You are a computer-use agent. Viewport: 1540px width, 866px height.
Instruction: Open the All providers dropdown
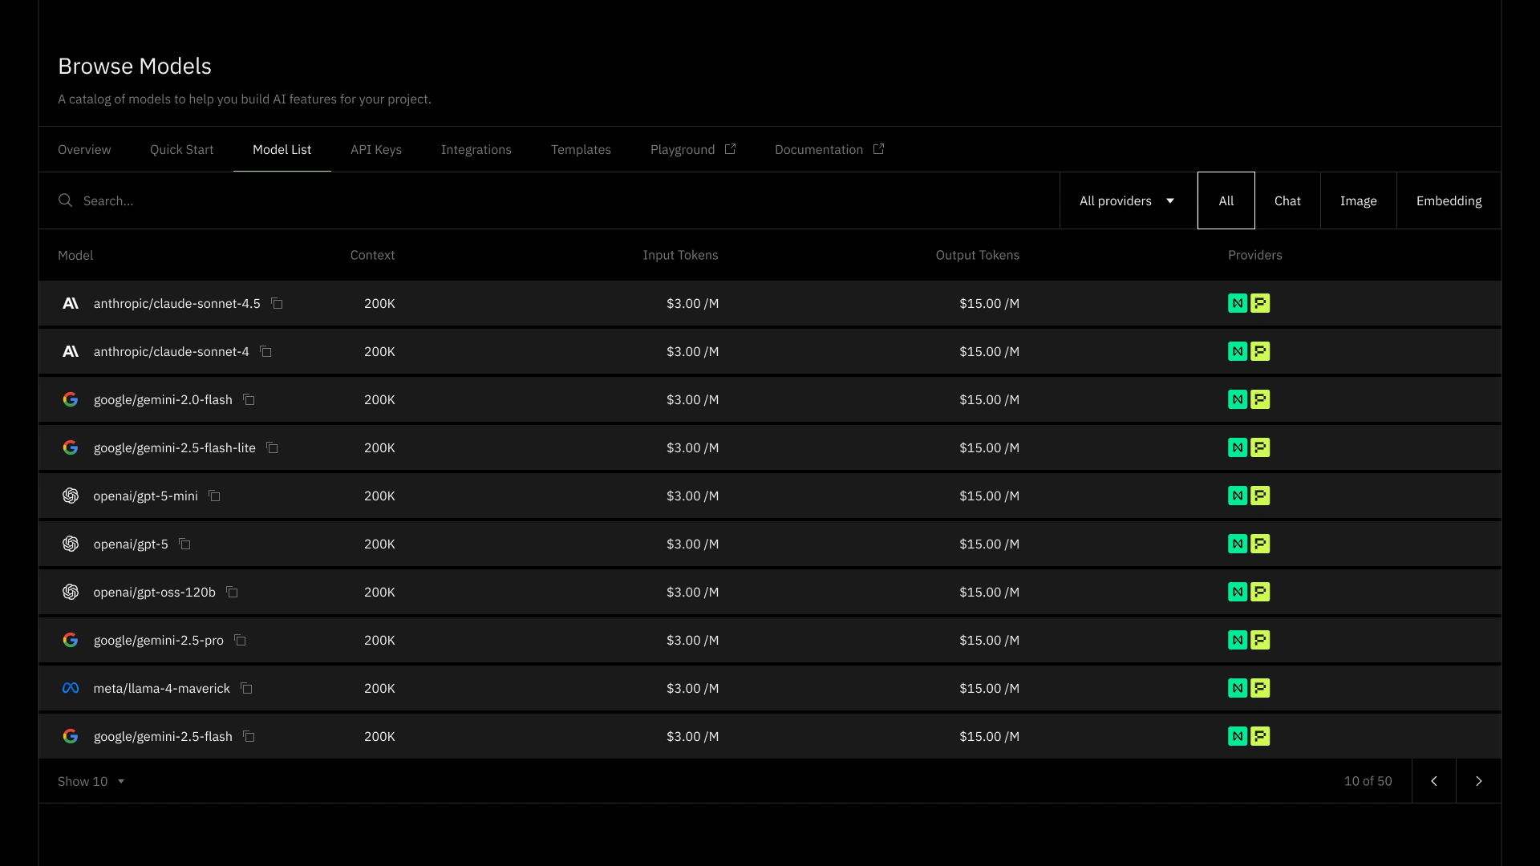pos(1126,200)
